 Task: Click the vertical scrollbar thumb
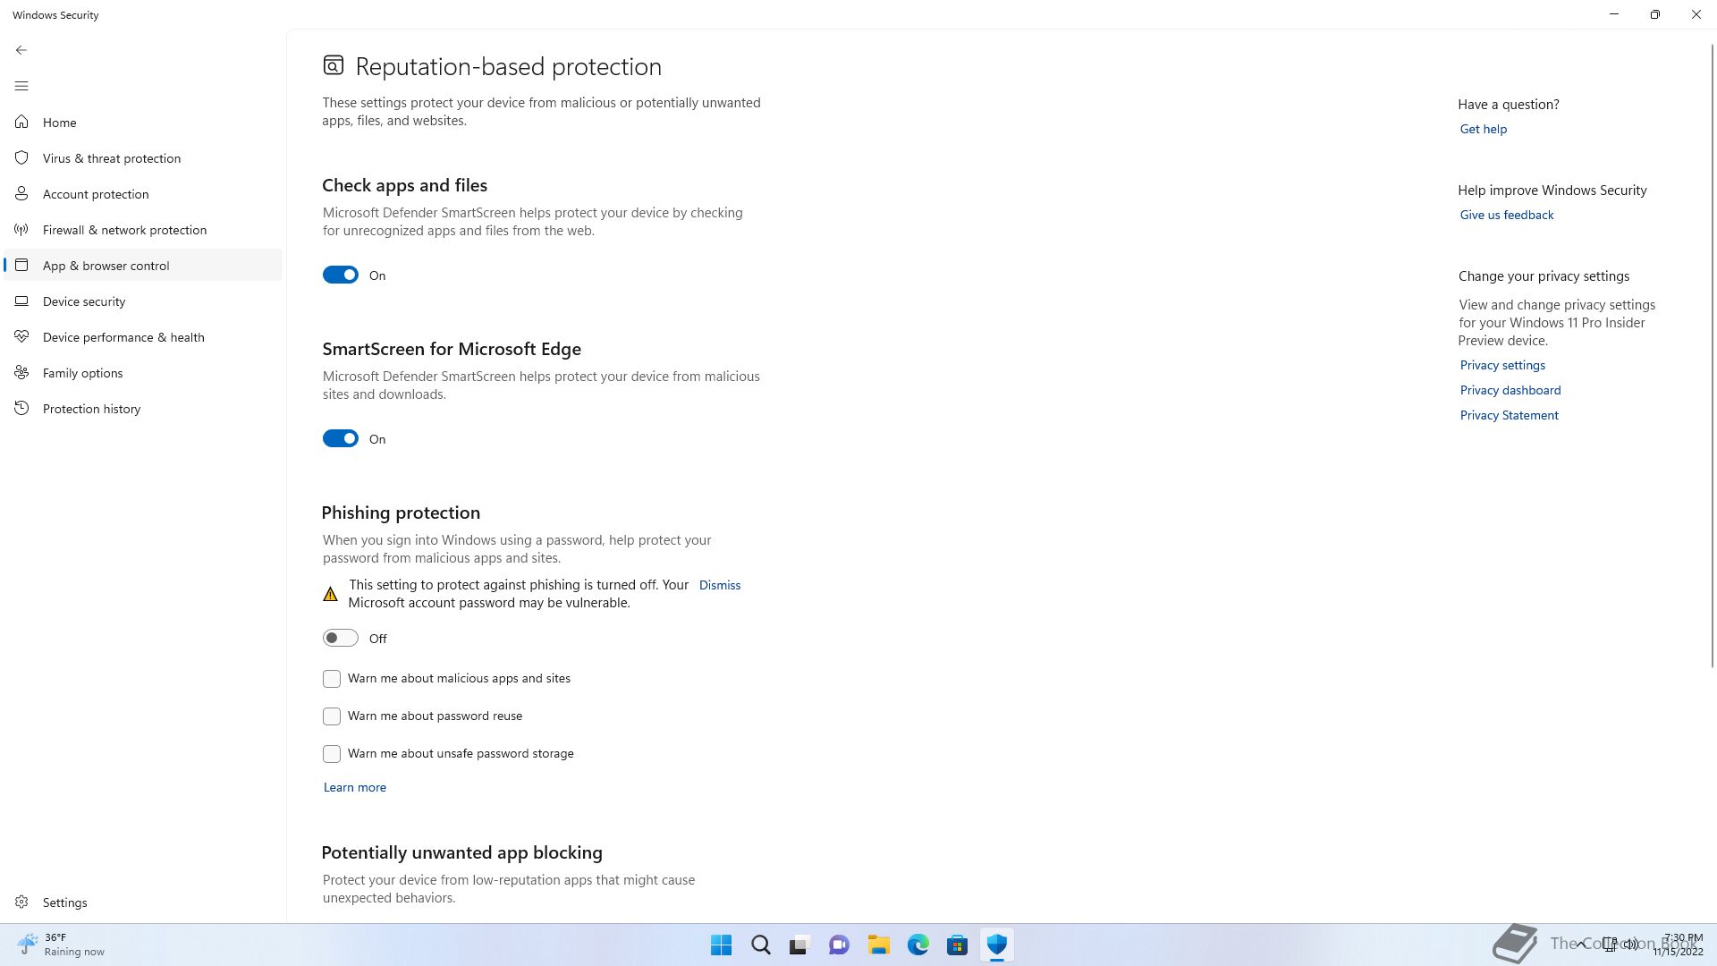pos(1713,355)
